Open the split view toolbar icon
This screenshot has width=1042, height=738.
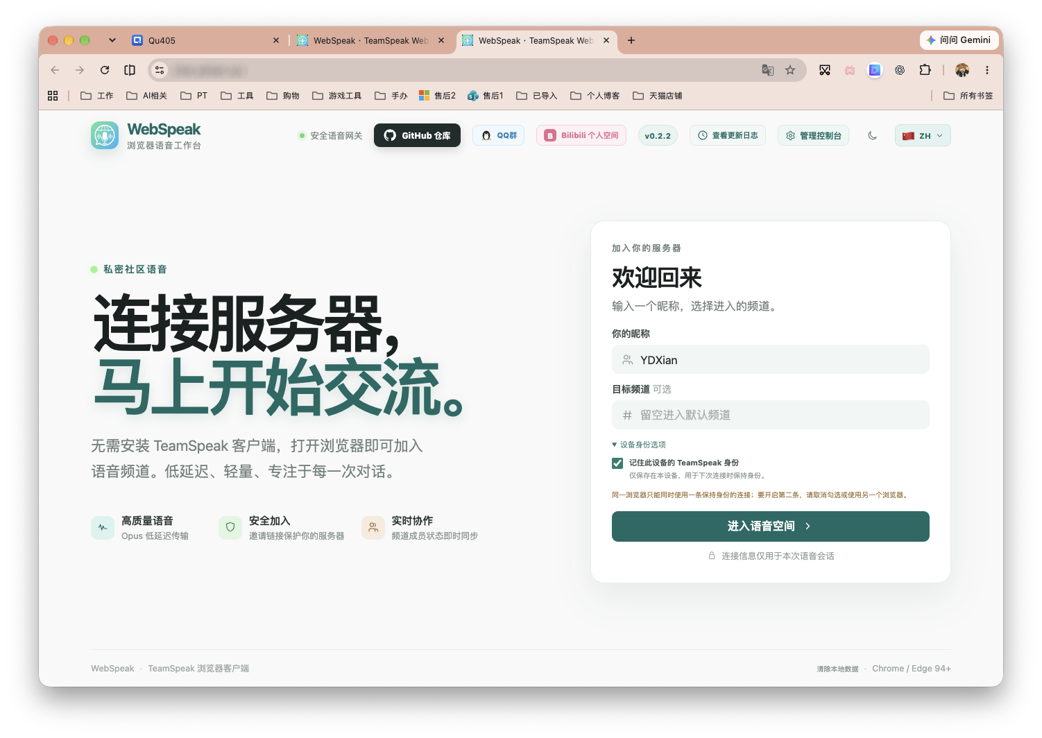[x=130, y=70]
